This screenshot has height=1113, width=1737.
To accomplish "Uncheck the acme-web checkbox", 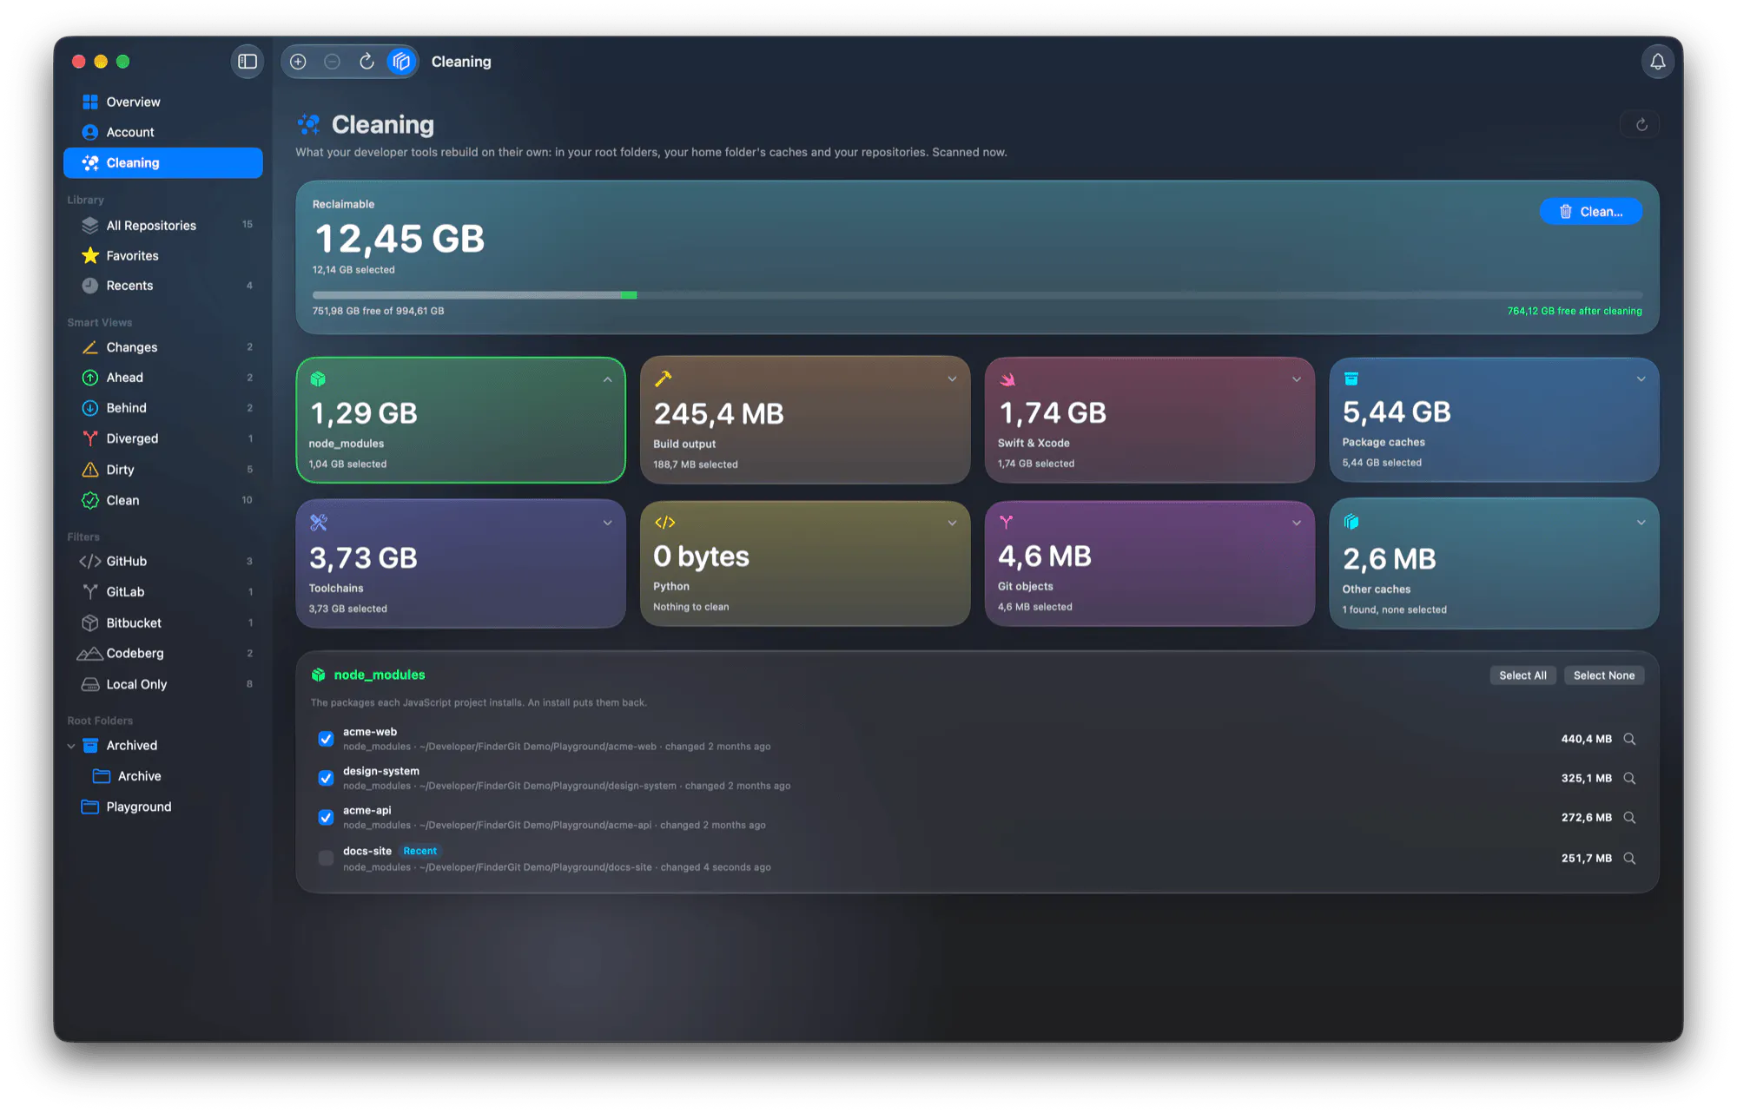I will click(326, 739).
